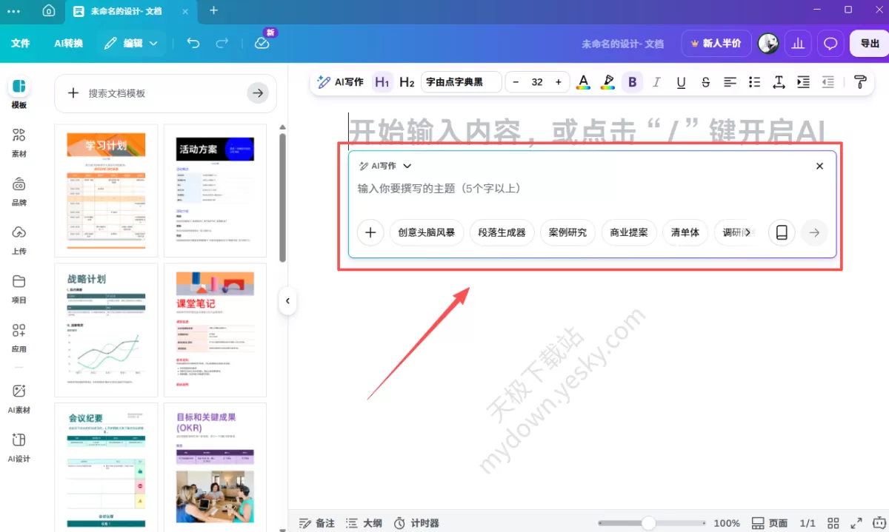Close the AI写作 input panel
Viewport: 889px width, 532px height.
pos(819,166)
